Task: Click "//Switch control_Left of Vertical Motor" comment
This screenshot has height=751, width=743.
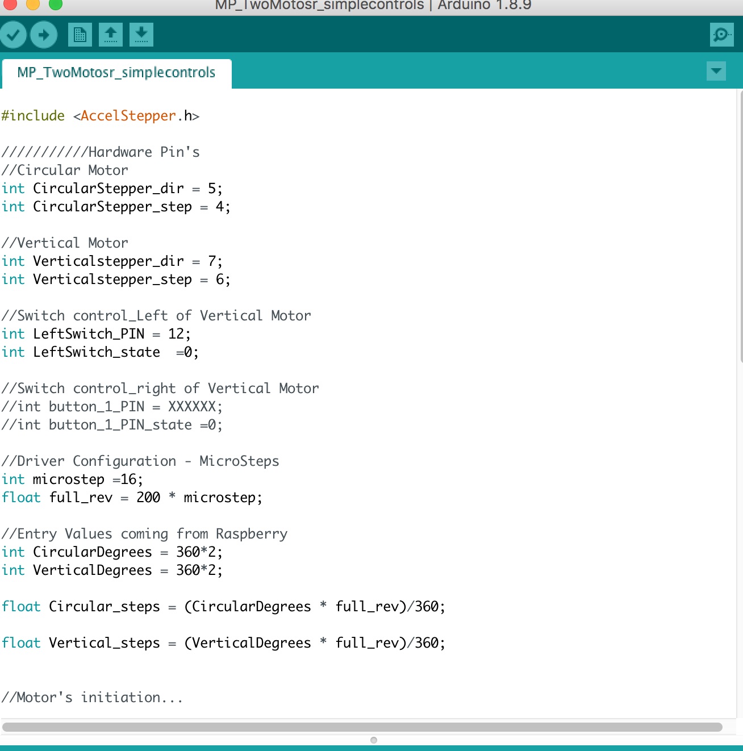Action: (x=156, y=316)
